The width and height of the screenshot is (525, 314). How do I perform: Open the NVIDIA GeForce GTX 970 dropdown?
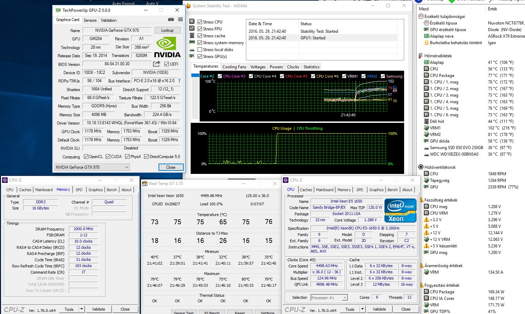(x=92, y=167)
